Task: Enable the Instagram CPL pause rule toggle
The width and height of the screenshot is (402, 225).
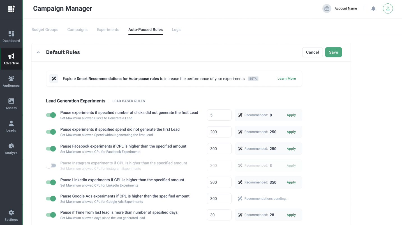Action: pyautogui.click(x=51, y=166)
